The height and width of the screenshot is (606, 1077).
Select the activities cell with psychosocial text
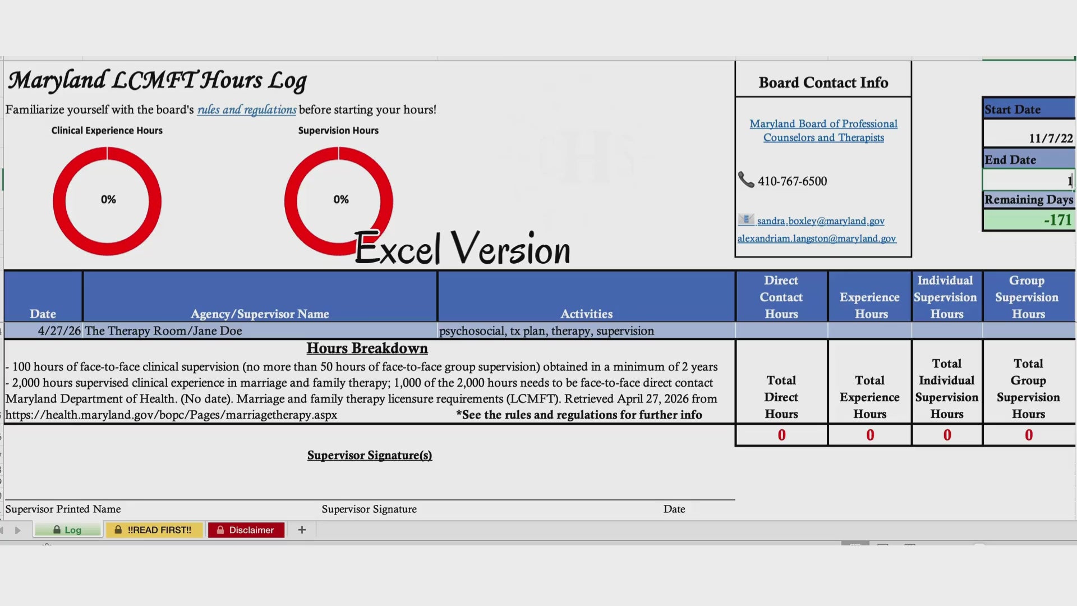click(586, 331)
